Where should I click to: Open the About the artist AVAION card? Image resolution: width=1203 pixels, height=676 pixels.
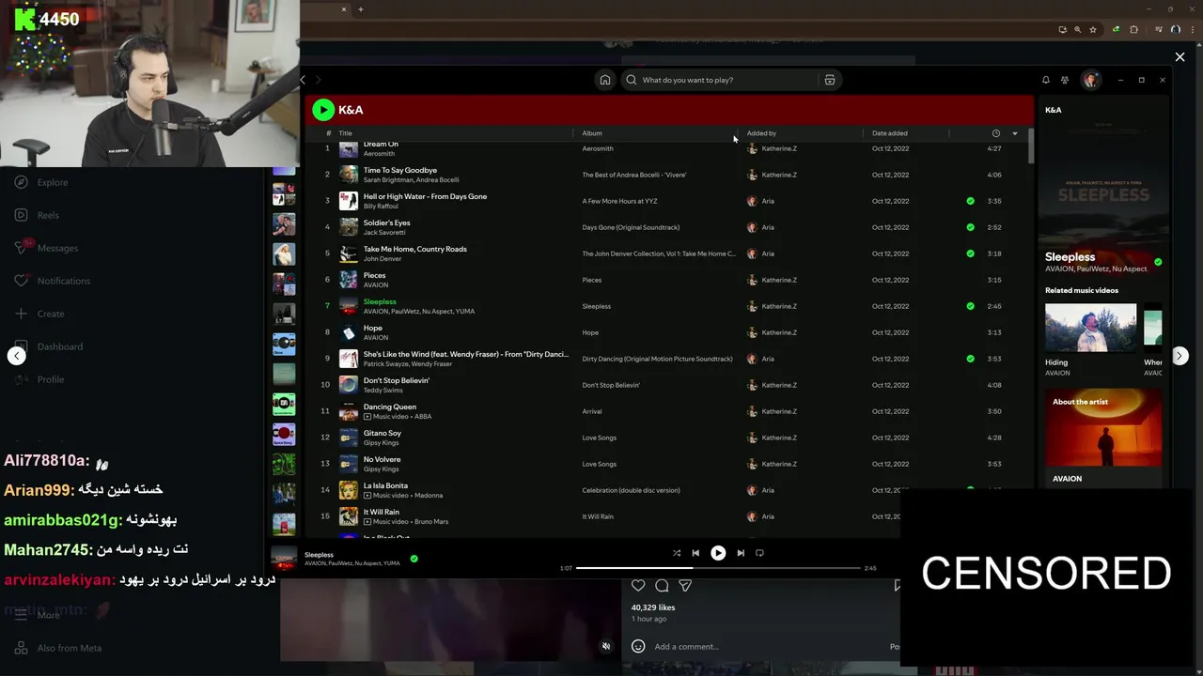pos(1103,439)
